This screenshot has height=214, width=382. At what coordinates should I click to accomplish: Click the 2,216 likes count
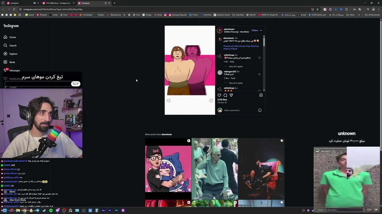pyautogui.click(x=222, y=100)
